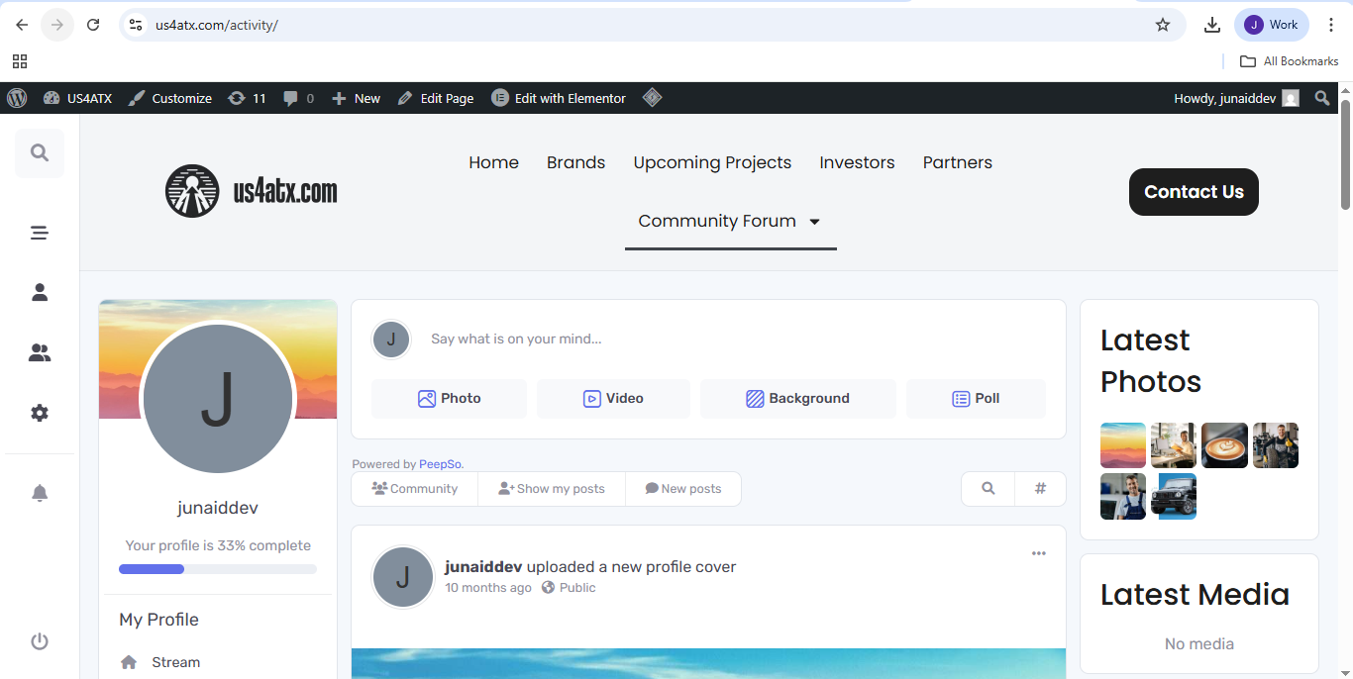Open the sidebar settings gear icon
The width and height of the screenshot is (1353, 679).
[x=40, y=413]
